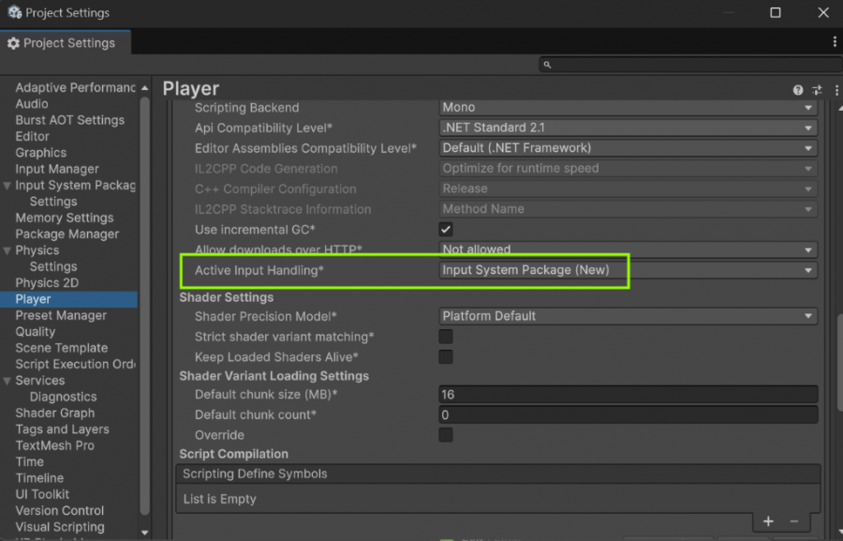Open the Project Settings window kebab menu
This screenshot has width=843, height=541.
click(x=834, y=42)
